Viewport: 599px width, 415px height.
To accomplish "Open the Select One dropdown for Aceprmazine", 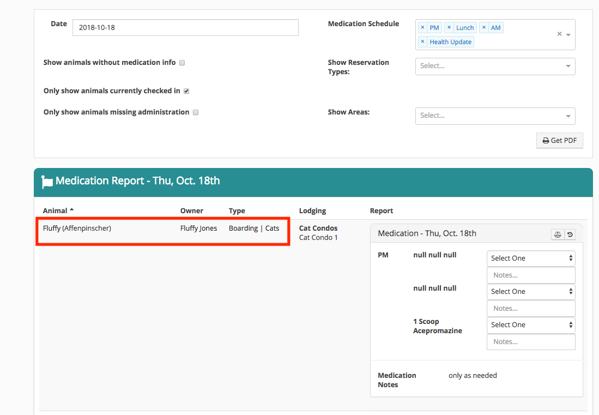I will pos(530,324).
